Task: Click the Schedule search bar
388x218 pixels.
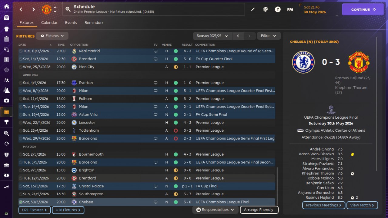Action: 153,9
